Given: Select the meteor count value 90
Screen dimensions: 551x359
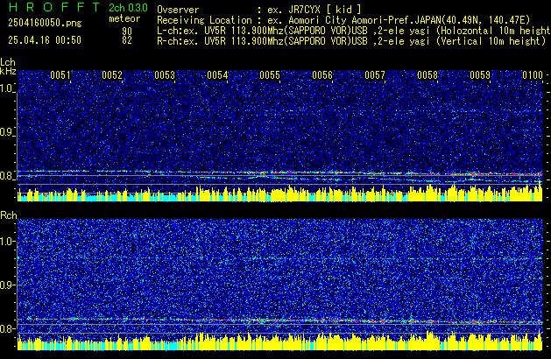Looking at the screenshot, I should (x=127, y=31).
